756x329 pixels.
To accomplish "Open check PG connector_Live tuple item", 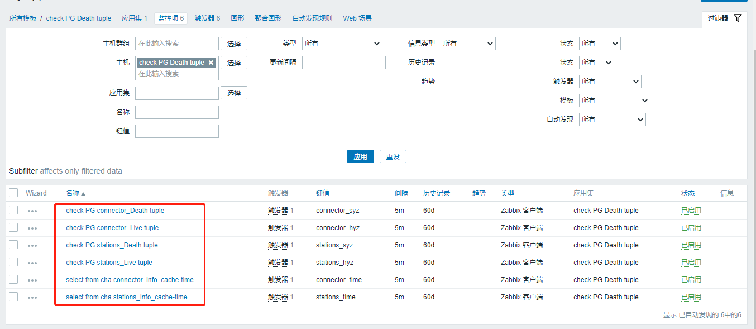I will (x=112, y=228).
